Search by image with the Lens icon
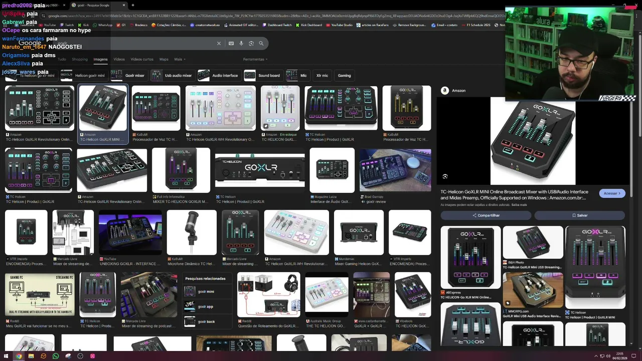This screenshot has width=642, height=361. 251,44
